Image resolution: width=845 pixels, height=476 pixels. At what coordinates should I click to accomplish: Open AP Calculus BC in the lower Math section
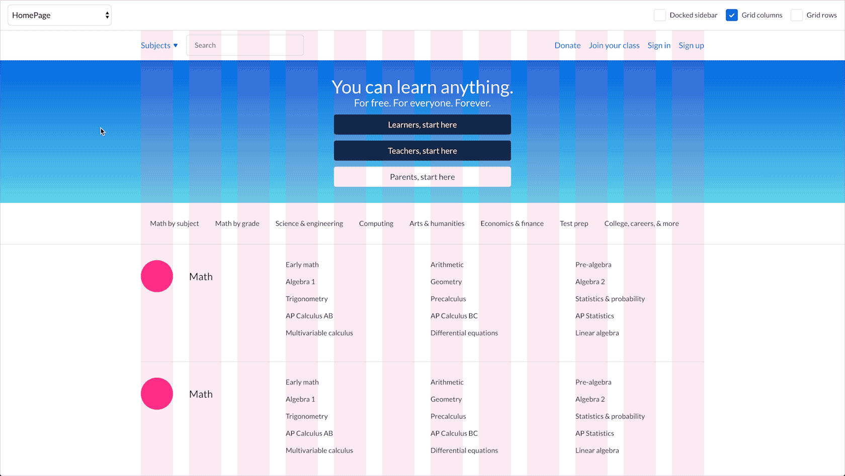point(454,433)
